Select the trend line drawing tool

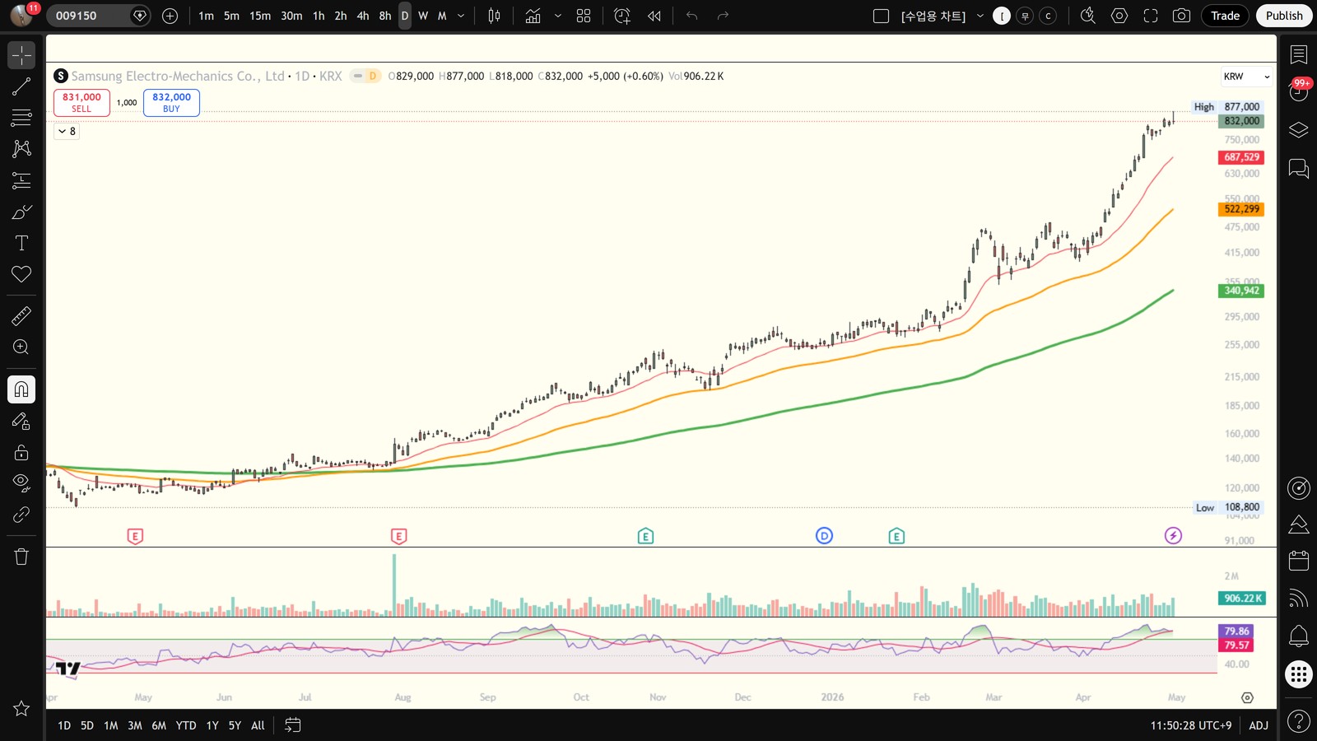pyautogui.click(x=21, y=86)
